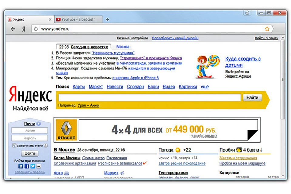Viewport: 291px width, 194px height.
Task: Open Куда сходить с детьми link
Action: 243,62
